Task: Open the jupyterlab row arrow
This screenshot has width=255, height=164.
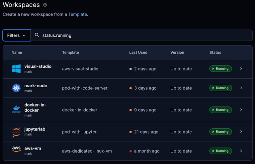Action: [x=241, y=132]
